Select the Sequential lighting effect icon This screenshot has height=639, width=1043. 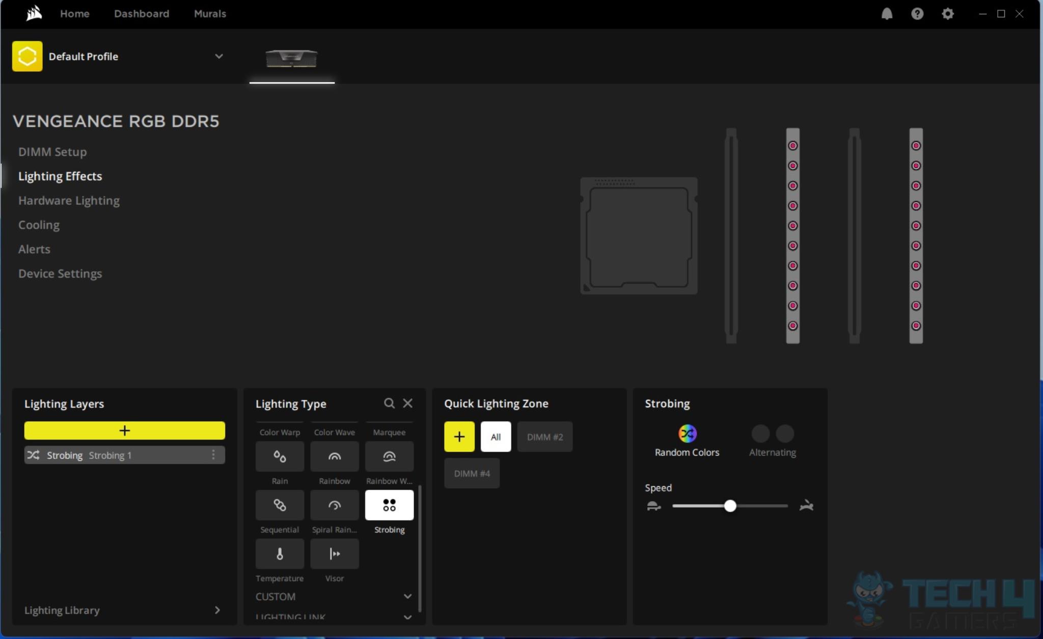click(280, 505)
